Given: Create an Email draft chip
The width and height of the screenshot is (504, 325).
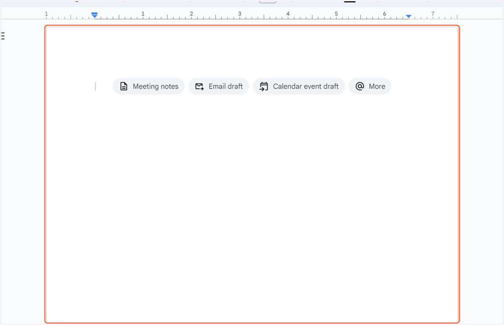Looking at the screenshot, I should [219, 86].
